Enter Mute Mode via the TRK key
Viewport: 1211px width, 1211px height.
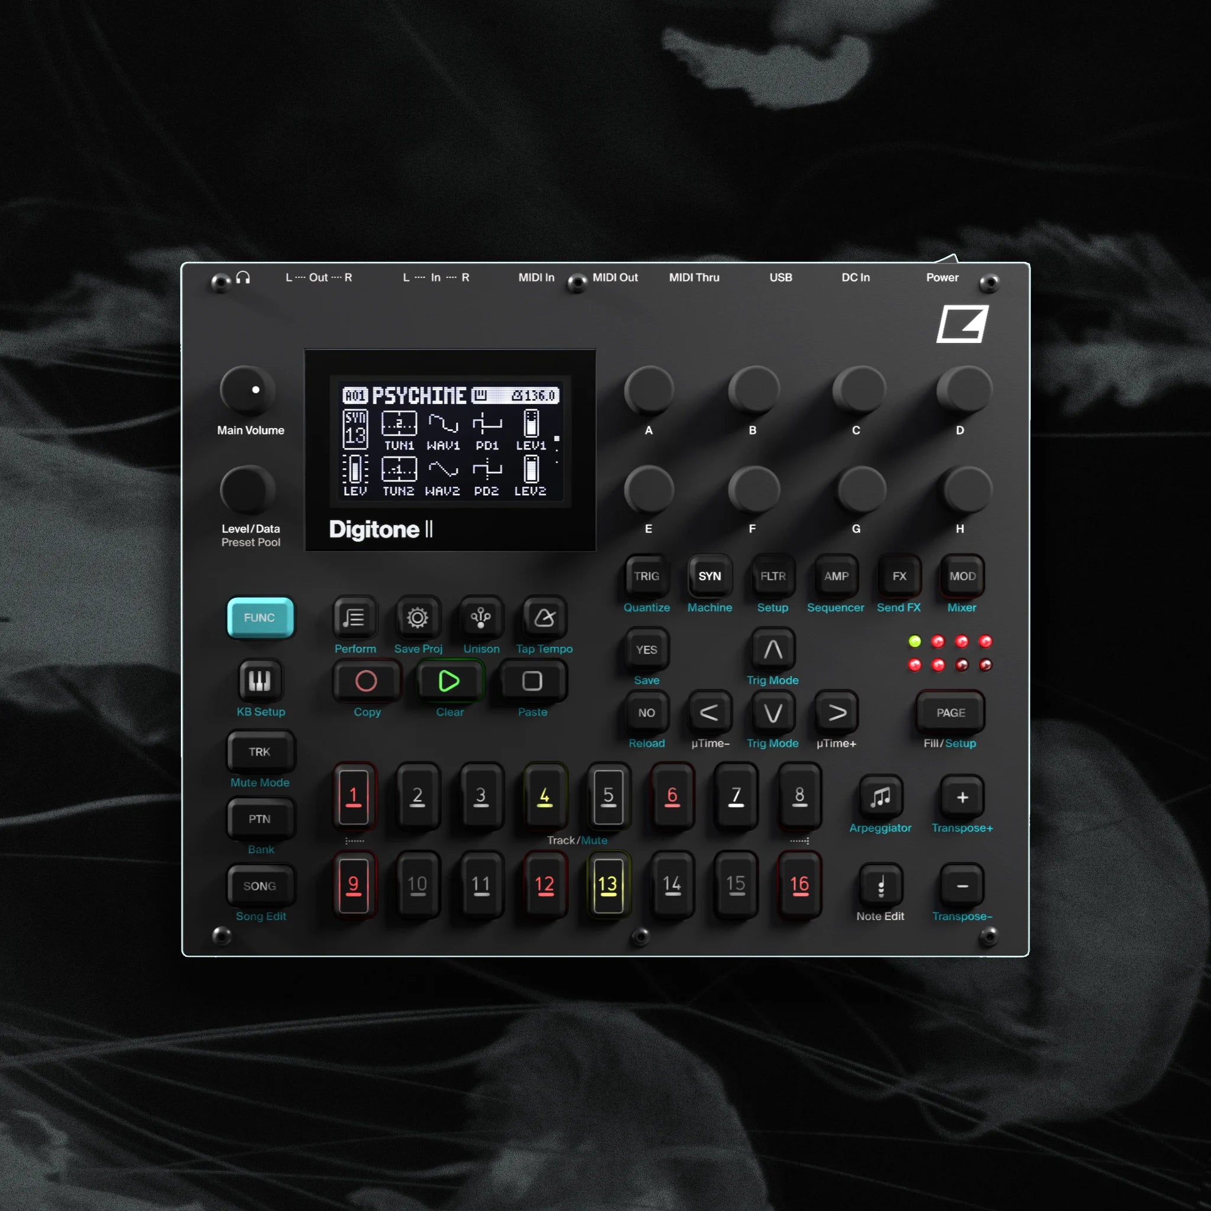click(260, 752)
